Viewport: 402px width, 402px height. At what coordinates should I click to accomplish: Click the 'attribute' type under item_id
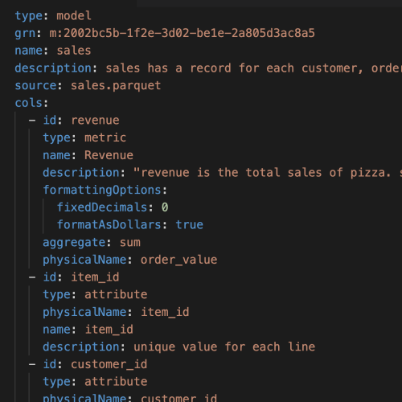click(116, 294)
